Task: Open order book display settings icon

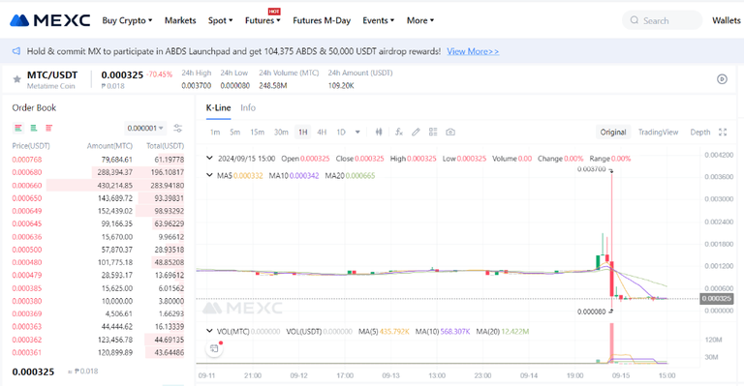Action: (x=178, y=128)
